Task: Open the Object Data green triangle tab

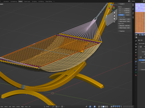Action: point(136,72)
